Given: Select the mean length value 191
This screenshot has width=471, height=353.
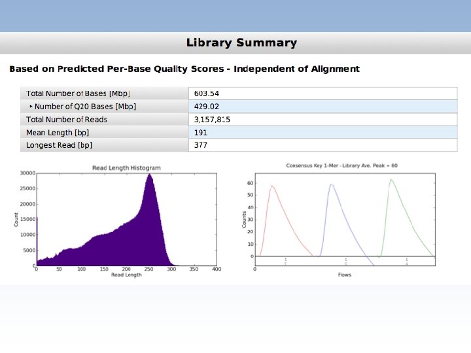Looking at the screenshot, I should pyautogui.click(x=200, y=132).
